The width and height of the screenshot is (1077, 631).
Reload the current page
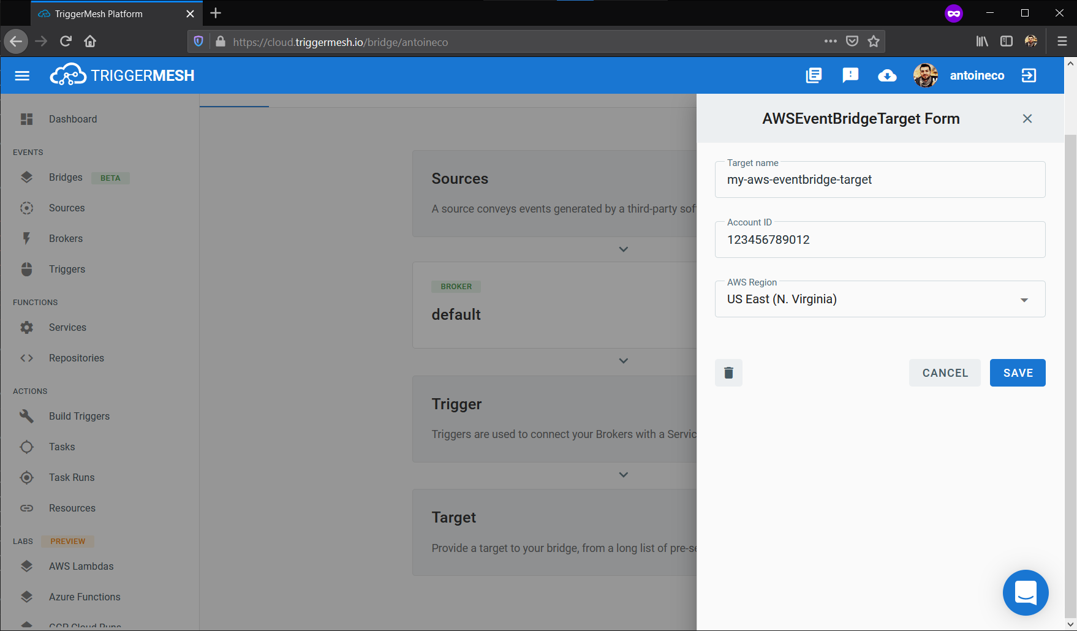pyautogui.click(x=66, y=41)
